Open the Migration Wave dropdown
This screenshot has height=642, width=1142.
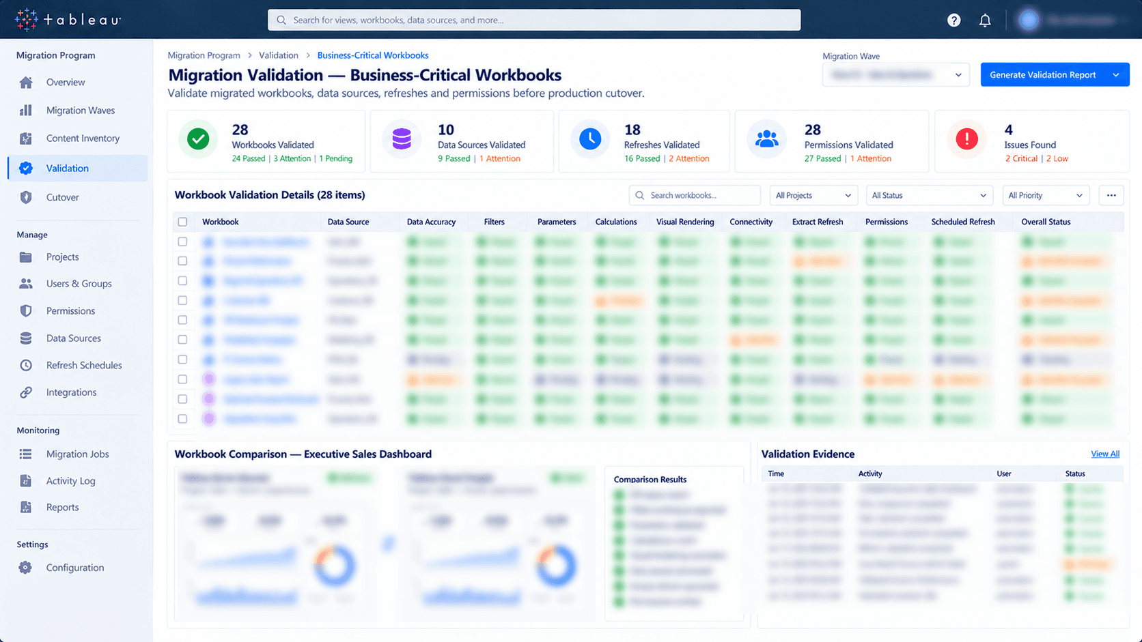coord(896,75)
